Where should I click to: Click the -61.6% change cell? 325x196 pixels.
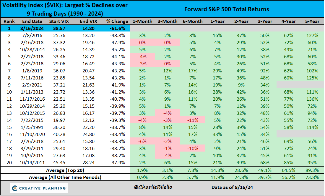(x=117, y=28)
